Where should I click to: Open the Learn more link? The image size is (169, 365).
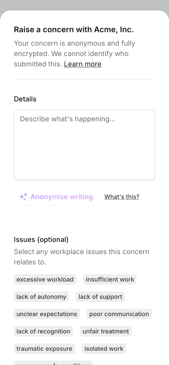(x=83, y=64)
